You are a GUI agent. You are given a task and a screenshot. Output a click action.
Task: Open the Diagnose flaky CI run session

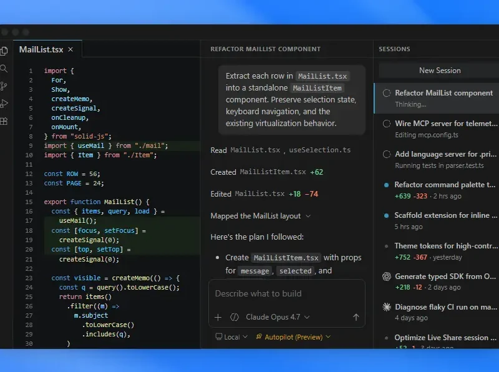click(437, 312)
